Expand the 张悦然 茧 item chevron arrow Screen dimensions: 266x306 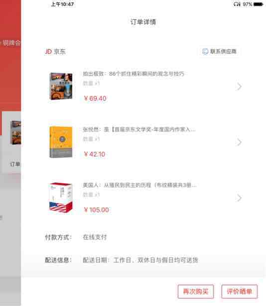tap(239, 142)
